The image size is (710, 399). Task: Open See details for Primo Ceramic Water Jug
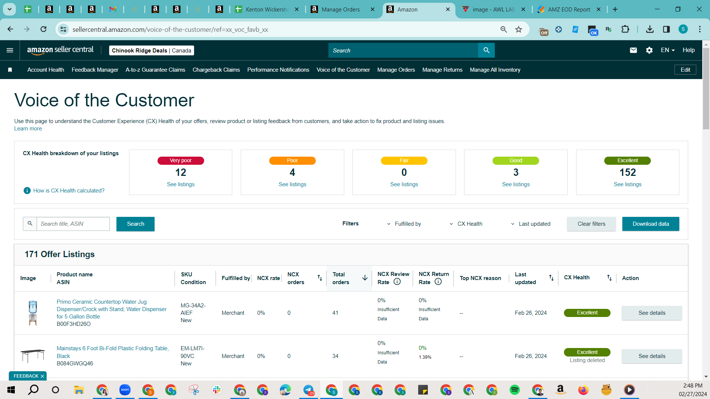pos(652,313)
